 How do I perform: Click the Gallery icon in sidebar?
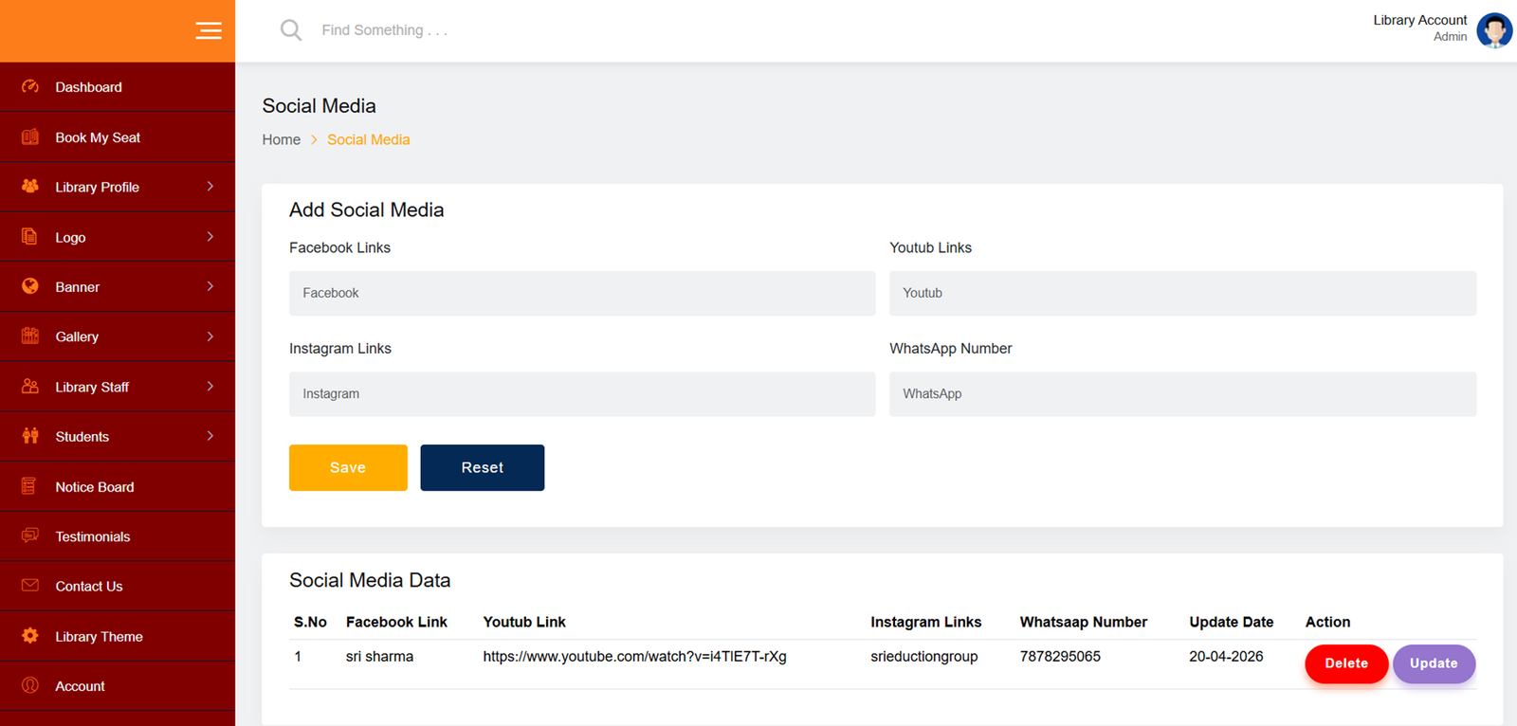click(x=30, y=336)
